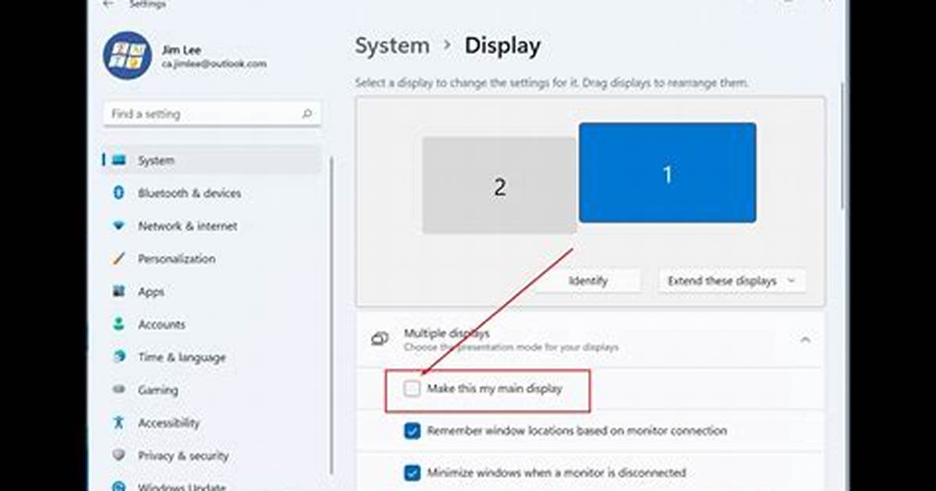Click the System icon in sidebar
936x491 pixels.
(x=119, y=160)
